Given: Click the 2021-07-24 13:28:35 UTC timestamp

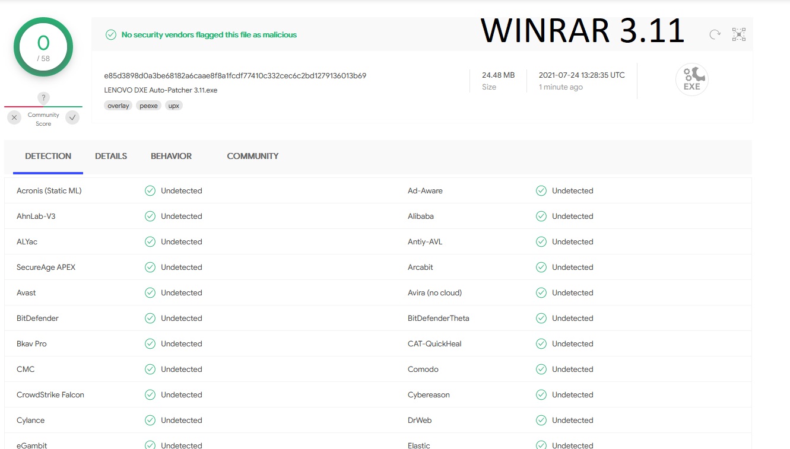Looking at the screenshot, I should coord(582,75).
